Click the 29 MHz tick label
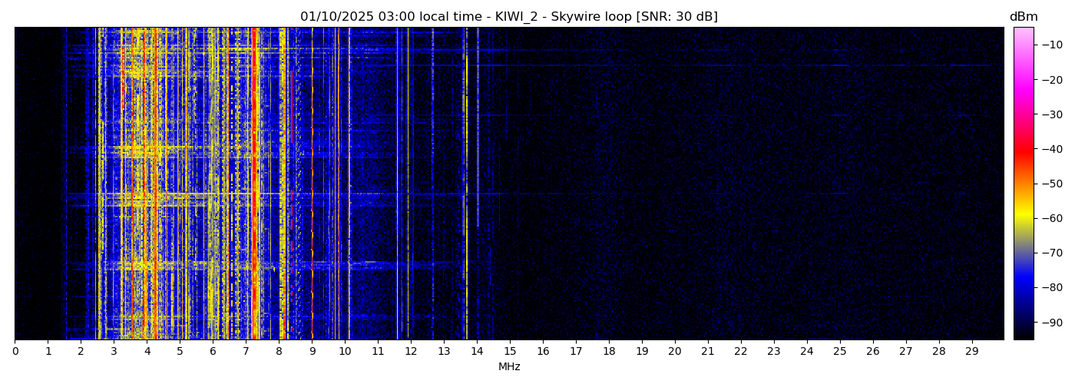 (x=971, y=352)
